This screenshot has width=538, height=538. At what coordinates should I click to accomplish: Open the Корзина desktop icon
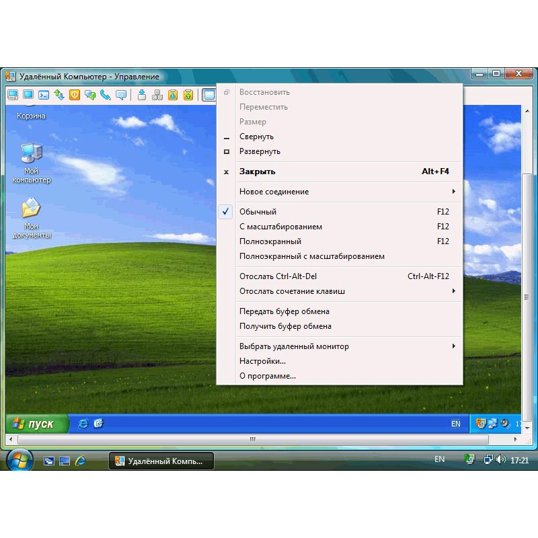[x=31, y=112]
